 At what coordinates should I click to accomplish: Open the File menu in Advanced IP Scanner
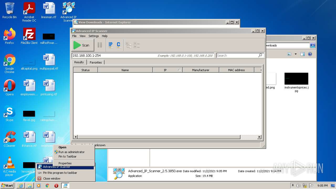coord(74,36)
